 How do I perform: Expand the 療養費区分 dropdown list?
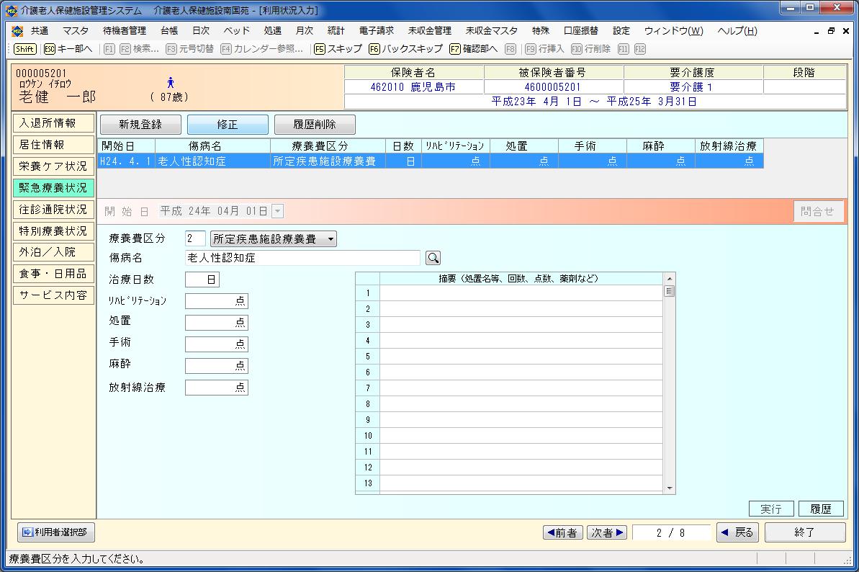point(330,239)
